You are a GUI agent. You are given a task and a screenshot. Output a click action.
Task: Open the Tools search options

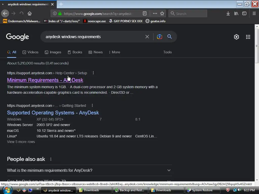click(167, 52)
